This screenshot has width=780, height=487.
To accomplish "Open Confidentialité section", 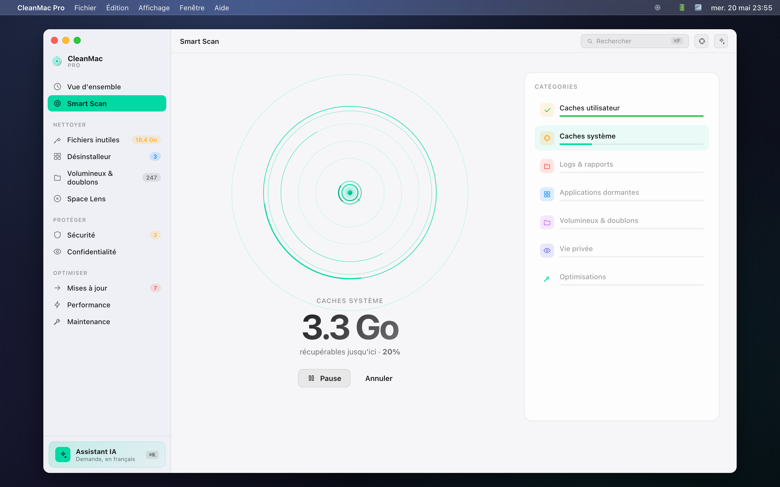I will tap(107, 252).
